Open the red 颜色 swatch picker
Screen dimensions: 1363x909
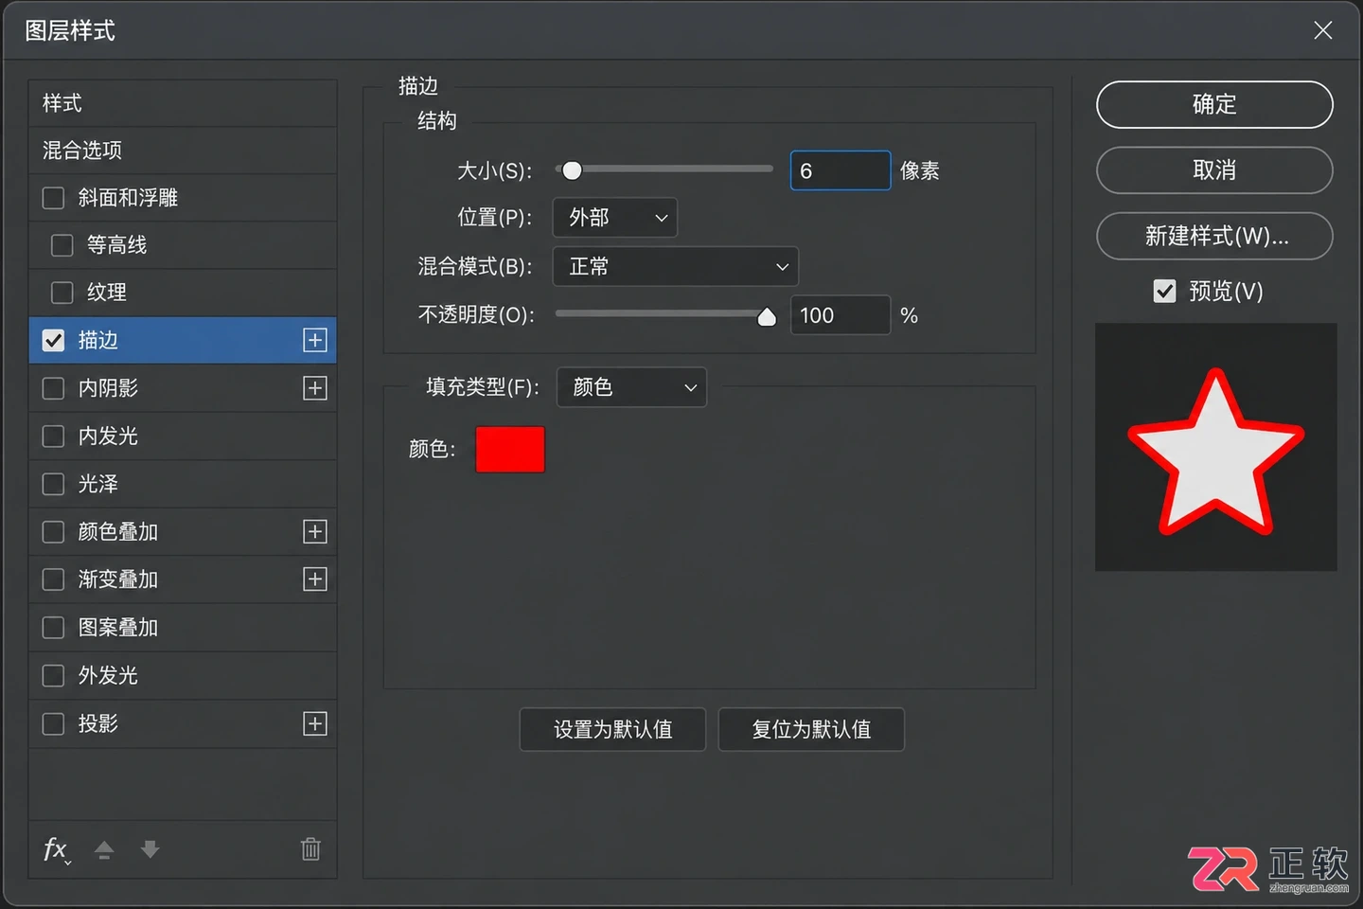click(x=510, y=449)
